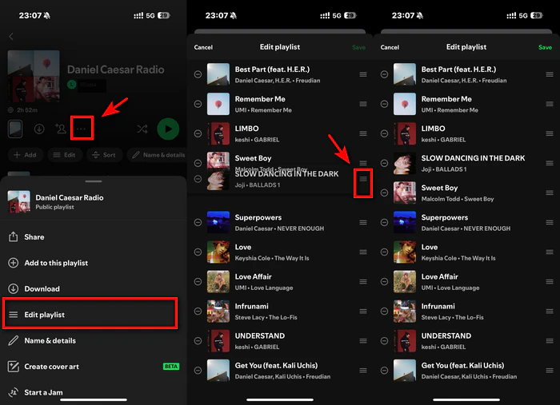Choose Name & details in the bottom sheet
Image resolution: width=560 pixels, height=405 pixels.
pos(94,341)
